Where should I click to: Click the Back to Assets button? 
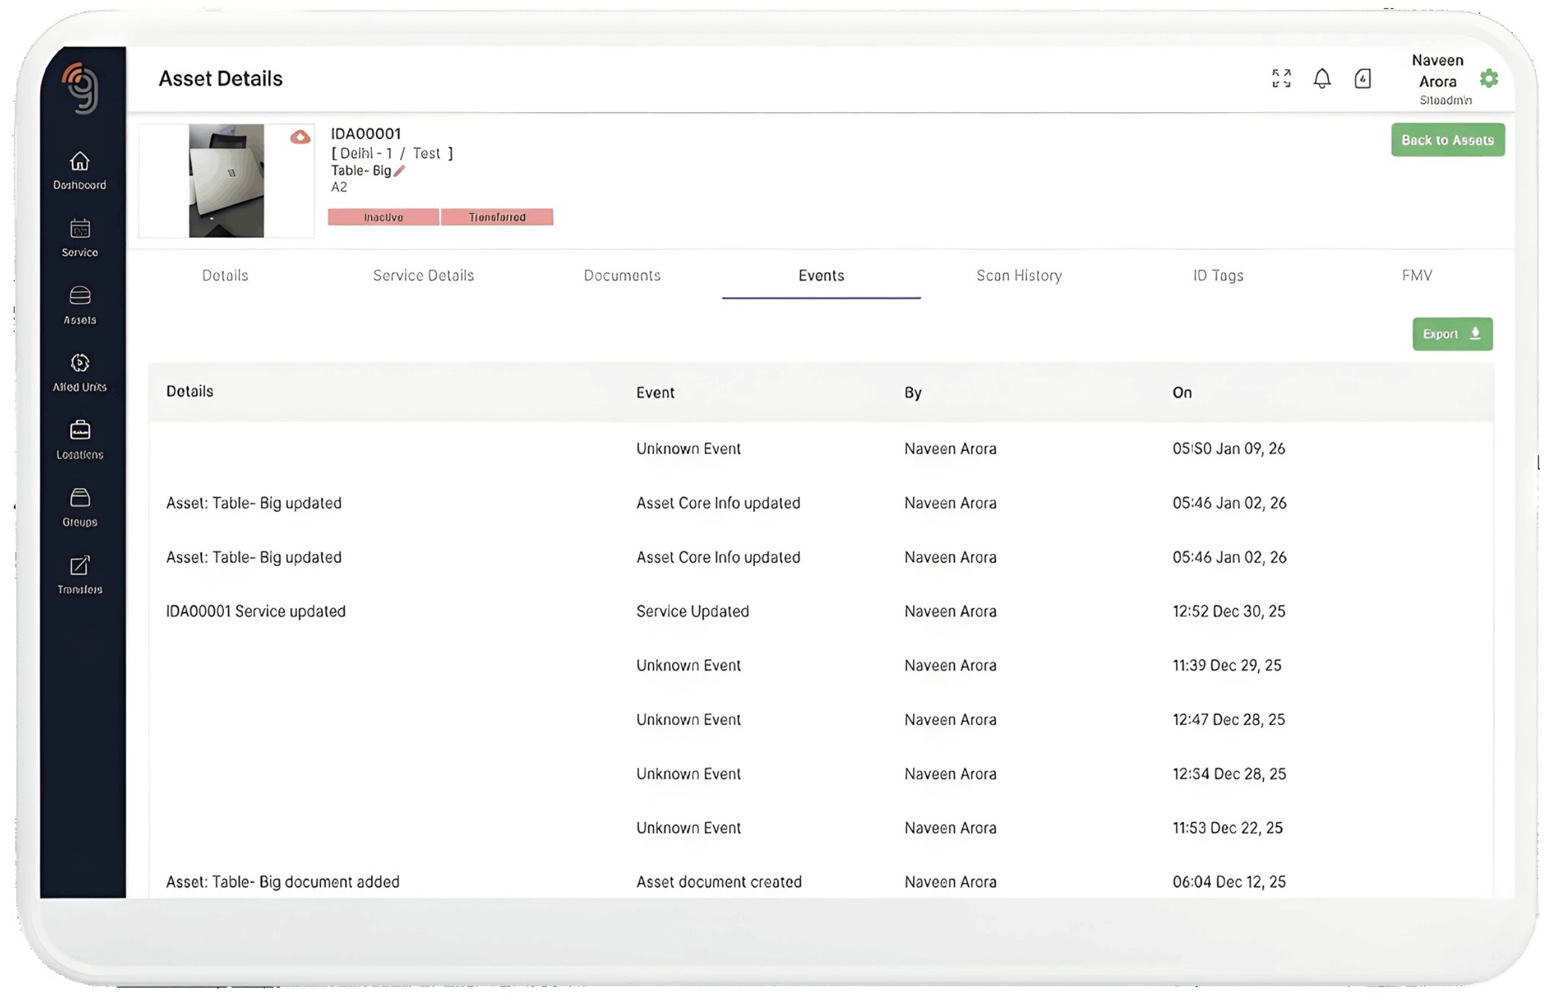(1447, 140)
